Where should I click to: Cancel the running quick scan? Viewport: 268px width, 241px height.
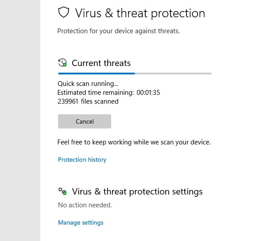(x=85, y=121)
